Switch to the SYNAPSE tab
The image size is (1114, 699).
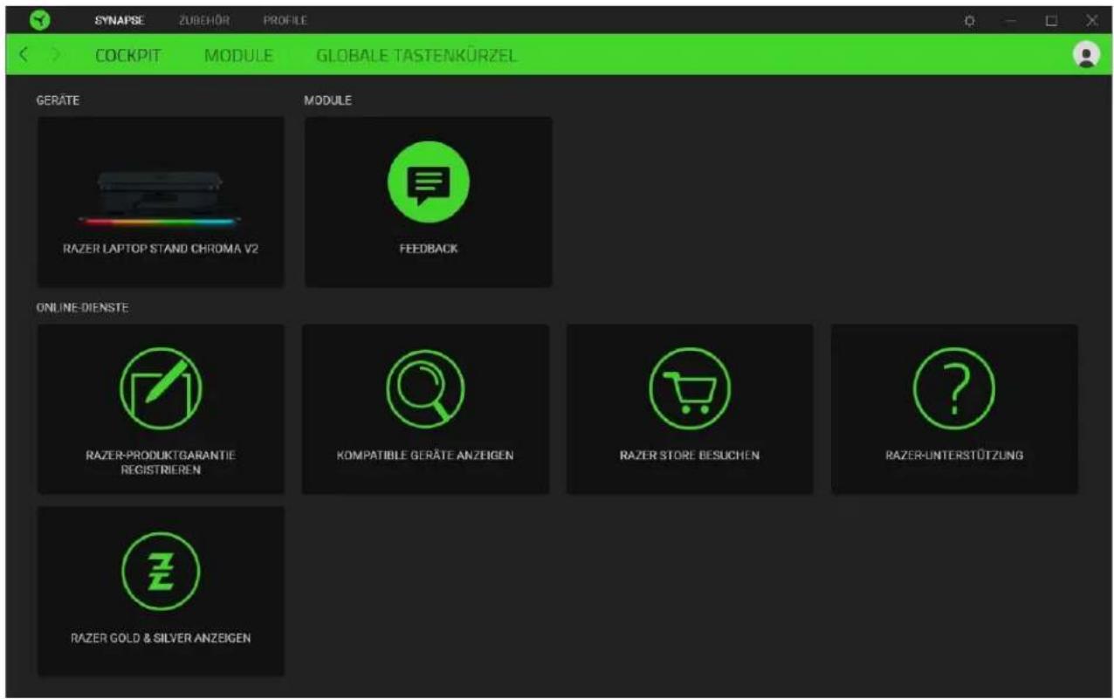pyautogui.click(x=120, y=20)
